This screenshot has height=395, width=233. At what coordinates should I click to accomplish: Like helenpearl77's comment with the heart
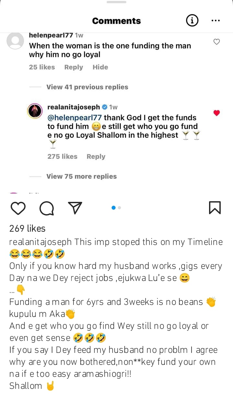tap(217, 42)
